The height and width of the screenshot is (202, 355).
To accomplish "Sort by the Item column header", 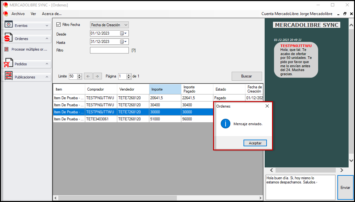I will (69, 89).
